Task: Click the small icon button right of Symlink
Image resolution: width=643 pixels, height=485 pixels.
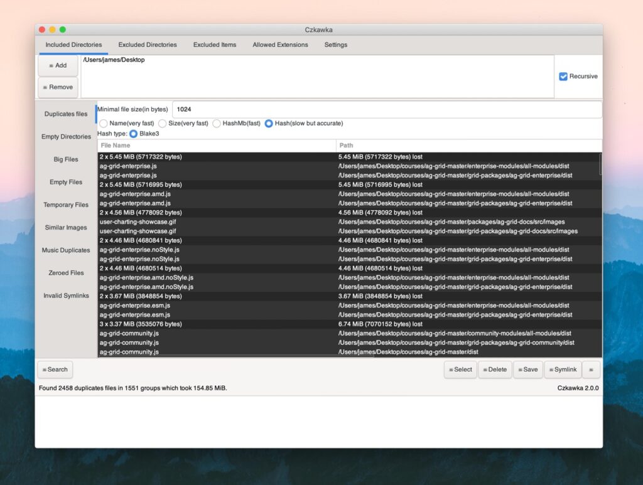Action: 591,370
